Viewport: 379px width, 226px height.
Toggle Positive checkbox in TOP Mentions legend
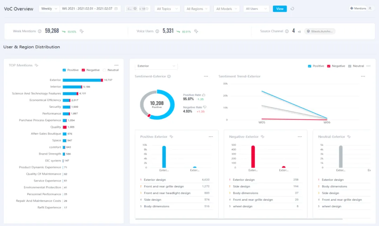pos(64,70)
